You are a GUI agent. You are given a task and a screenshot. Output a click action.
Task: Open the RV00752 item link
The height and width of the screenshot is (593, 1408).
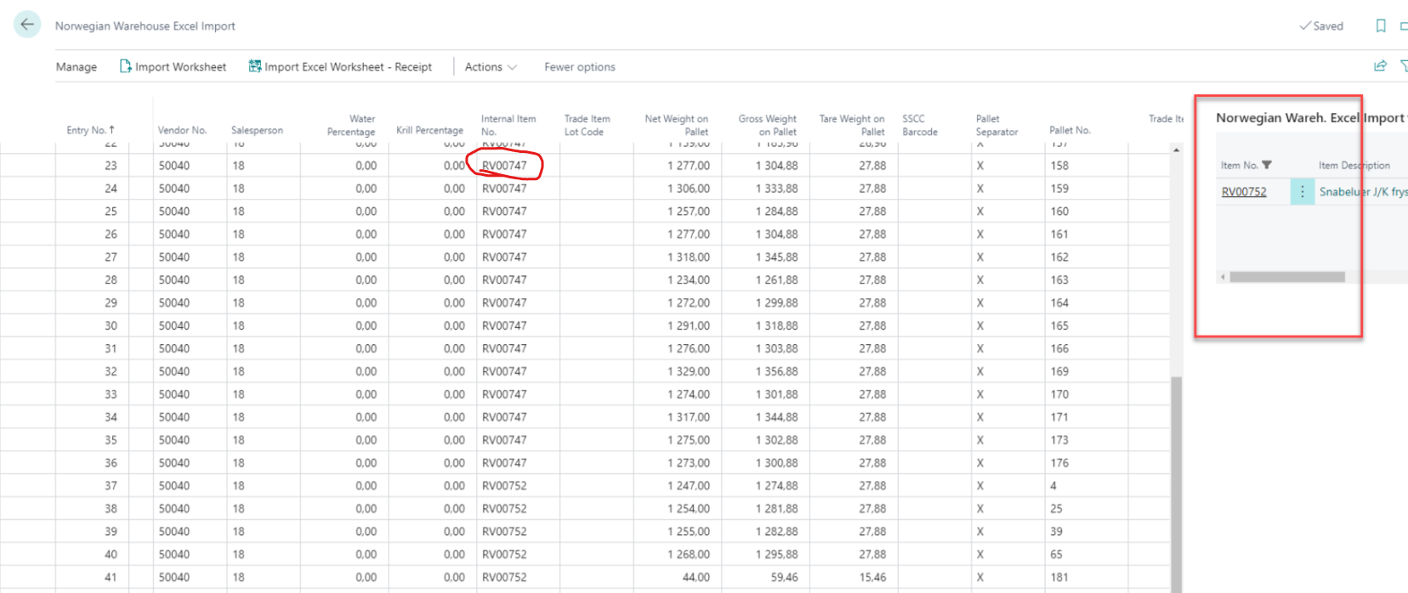[x=1243, y=192]
